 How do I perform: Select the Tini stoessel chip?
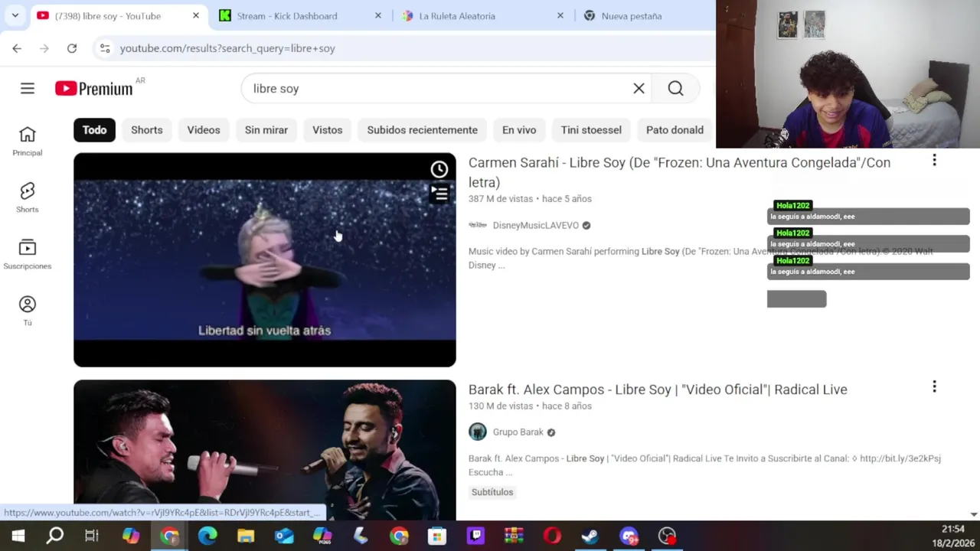tap(591, 130)
